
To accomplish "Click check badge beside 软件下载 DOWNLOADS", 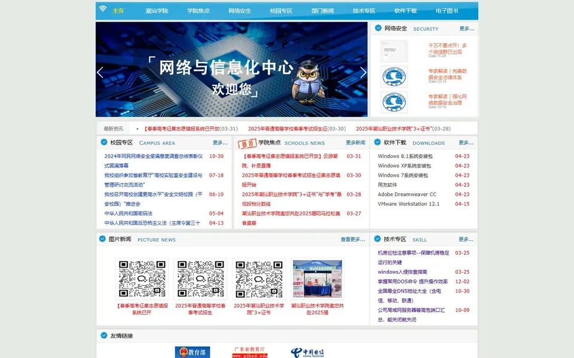I will tap(377, 142).
